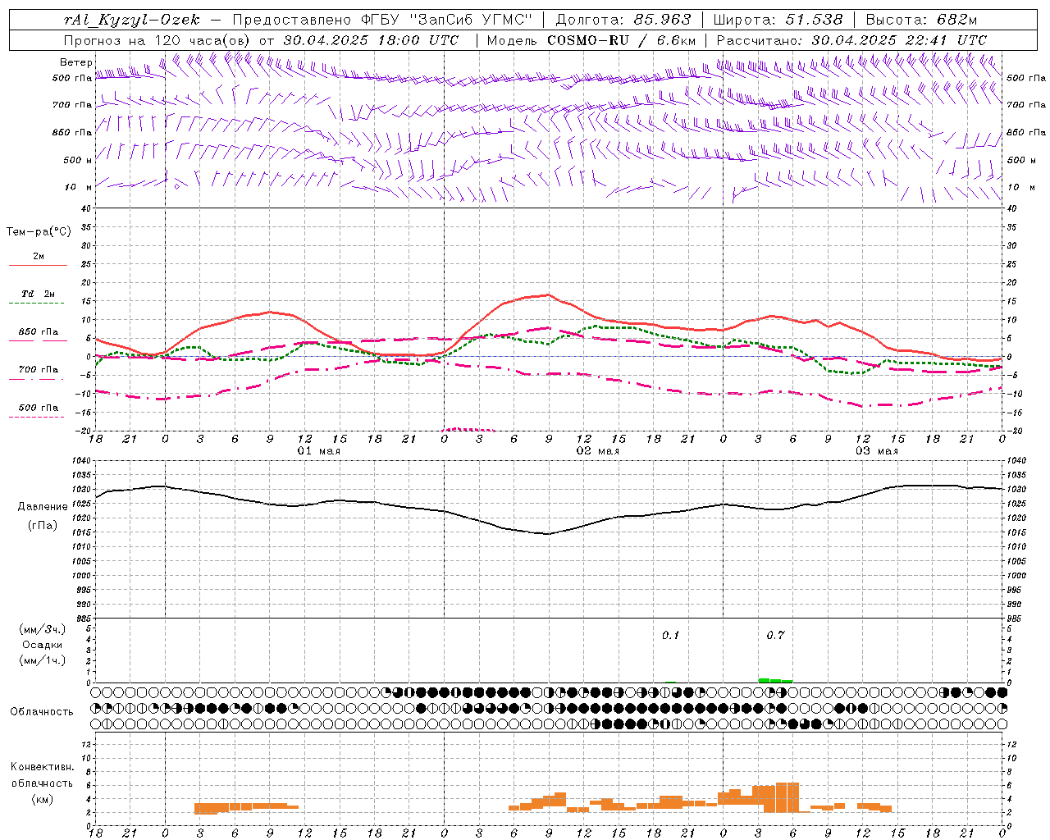Click the (мм/3ч.) precipitation unit label
The image size is (1050, 840).
tap(42, 629)
